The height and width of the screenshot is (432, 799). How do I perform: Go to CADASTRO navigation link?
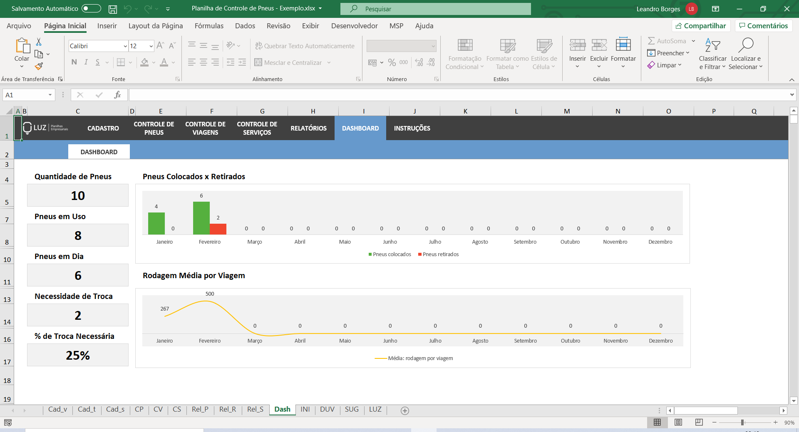pyautogui.click(x=103, y=128)
